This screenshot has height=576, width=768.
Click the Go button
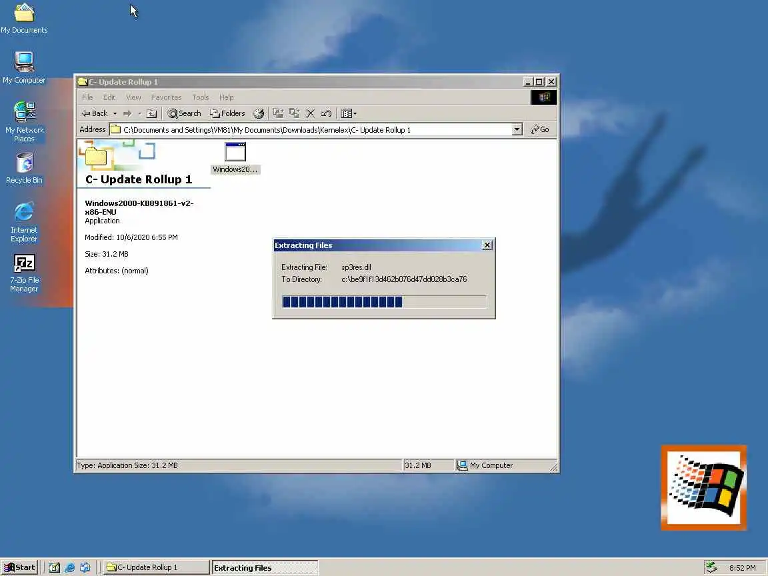(540, 130)
